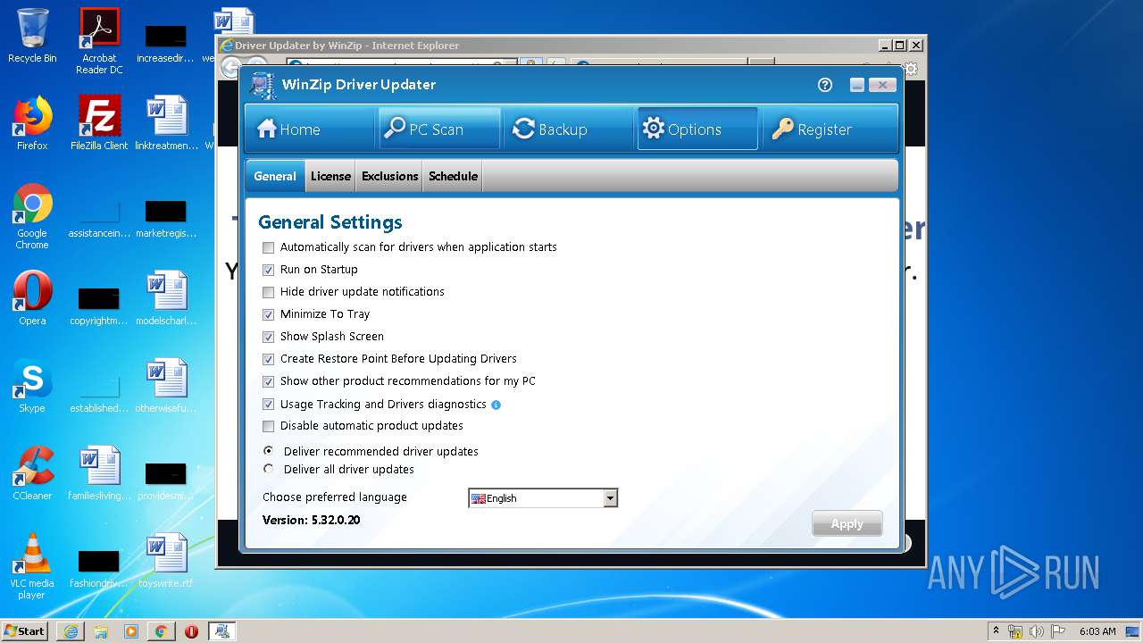The image size is (1143, 643).
Task: Check Disable automatic product updates
Action: [269, 426]
